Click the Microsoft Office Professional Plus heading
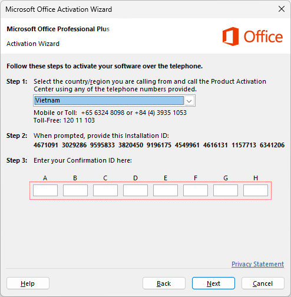 coord(58,29)
